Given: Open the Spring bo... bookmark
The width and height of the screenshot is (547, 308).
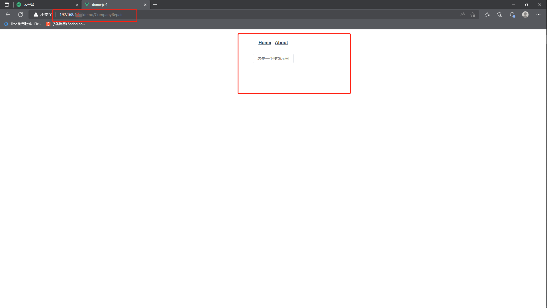Looking at the screenshot, I should coord(66,24).
